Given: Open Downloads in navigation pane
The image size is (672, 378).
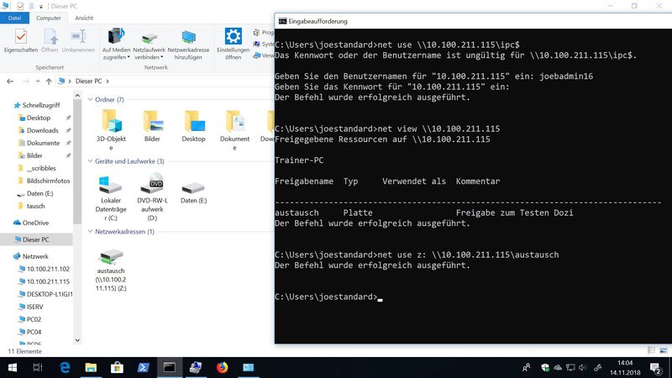Looking at the screenshot, I should 43,130.
